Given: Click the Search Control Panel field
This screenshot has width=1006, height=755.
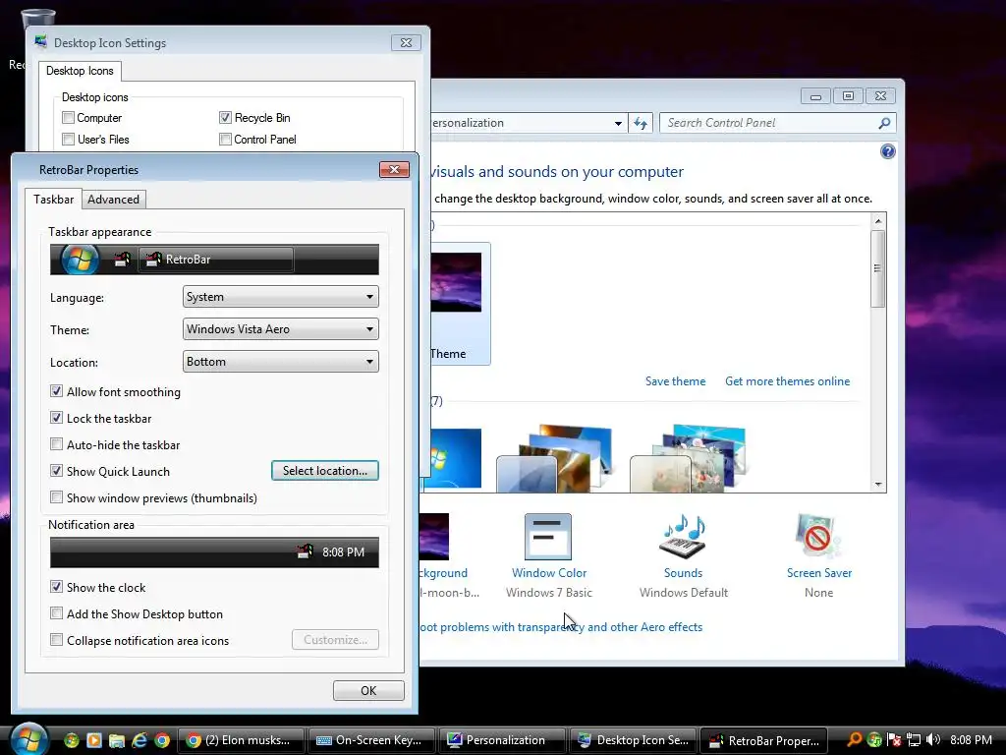Looking at the screenshot, I should click(778, 123).
